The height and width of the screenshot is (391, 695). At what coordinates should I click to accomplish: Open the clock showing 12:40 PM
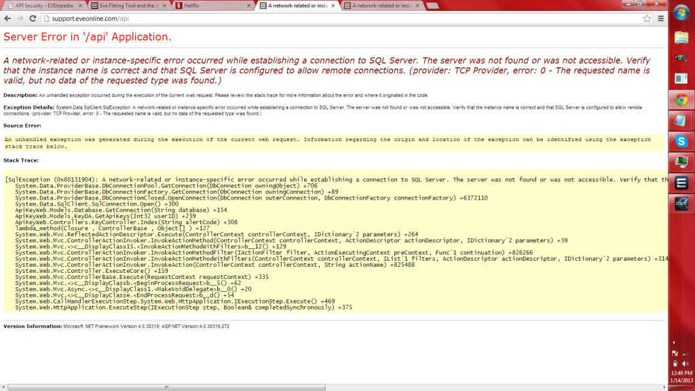681,378
